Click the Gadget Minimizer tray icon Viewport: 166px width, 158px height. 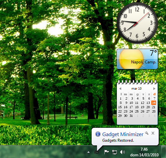point(97,152)
